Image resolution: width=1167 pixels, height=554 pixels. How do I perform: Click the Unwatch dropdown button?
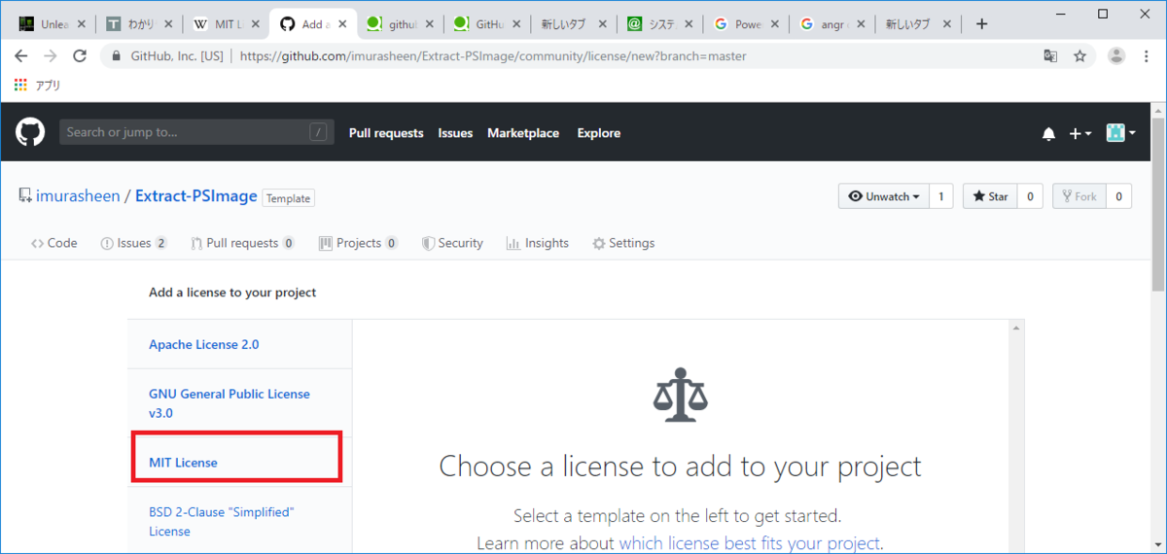(x=884, y=196)
